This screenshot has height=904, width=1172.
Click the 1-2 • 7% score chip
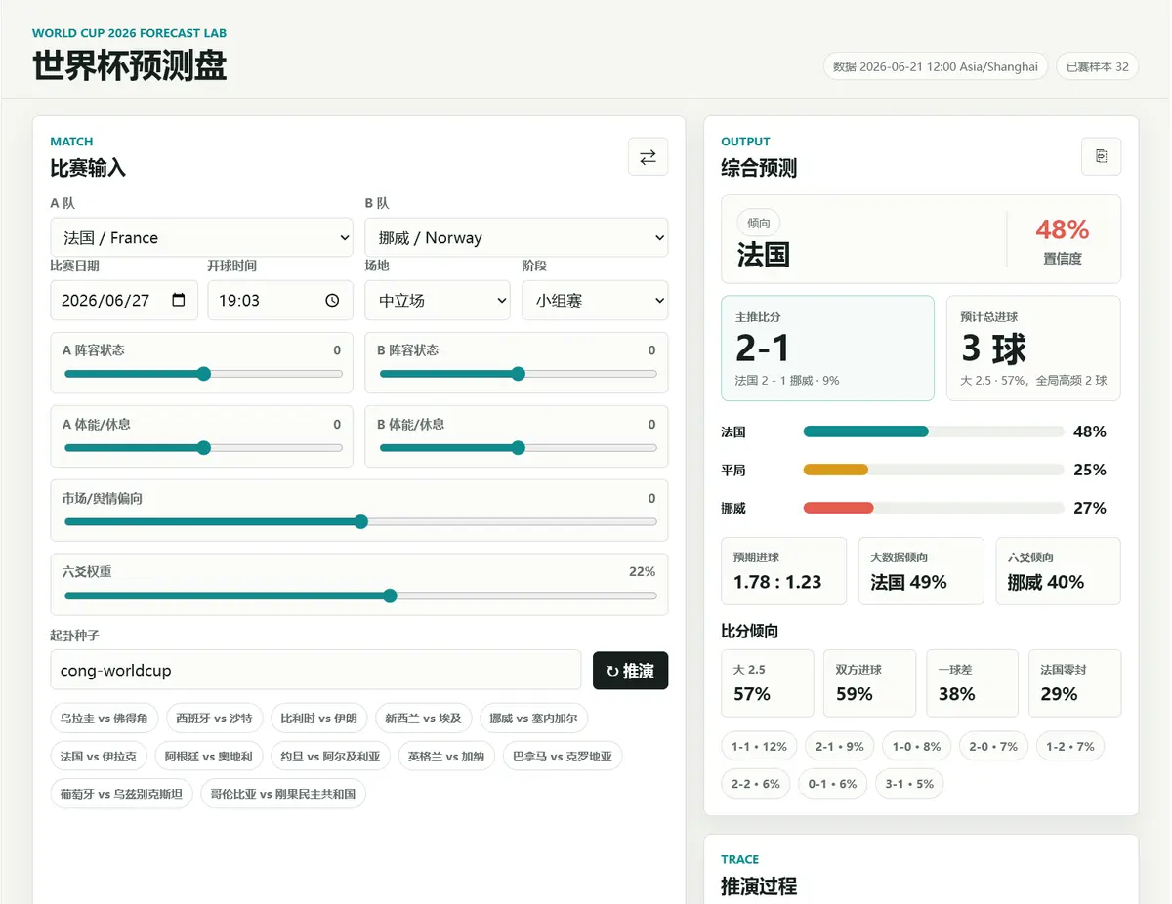(1071, 747)
